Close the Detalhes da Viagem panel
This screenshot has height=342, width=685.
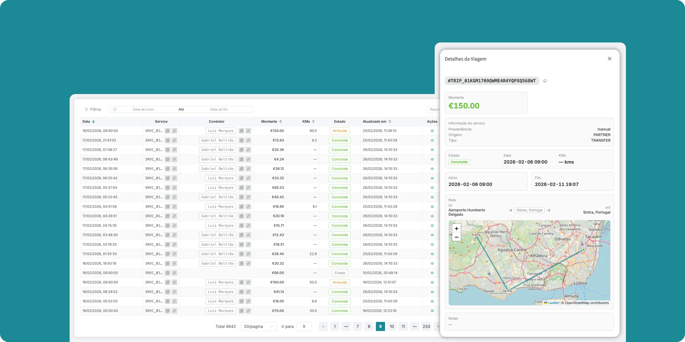[x=610, y=58]
